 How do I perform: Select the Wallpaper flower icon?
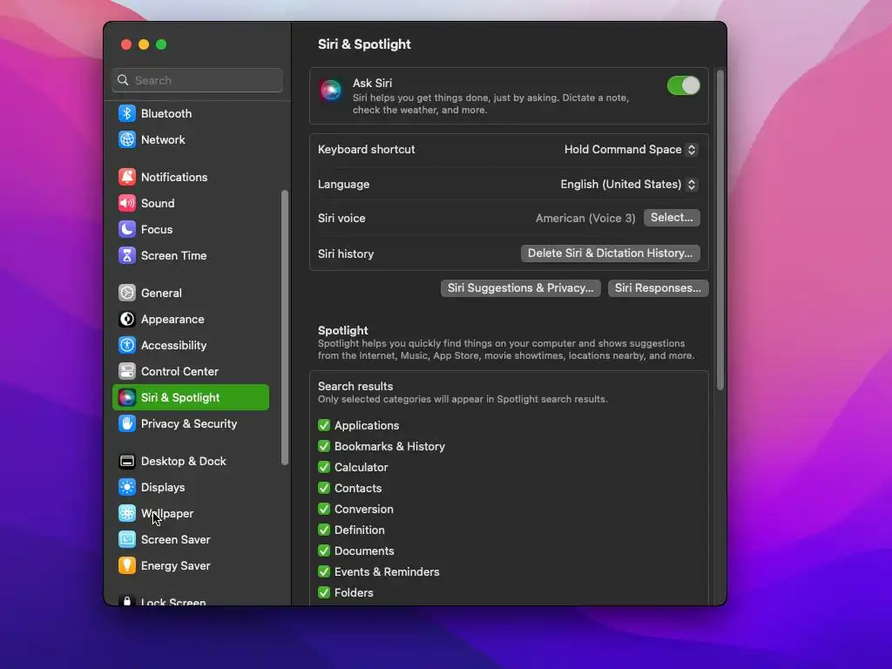point(127,514)
